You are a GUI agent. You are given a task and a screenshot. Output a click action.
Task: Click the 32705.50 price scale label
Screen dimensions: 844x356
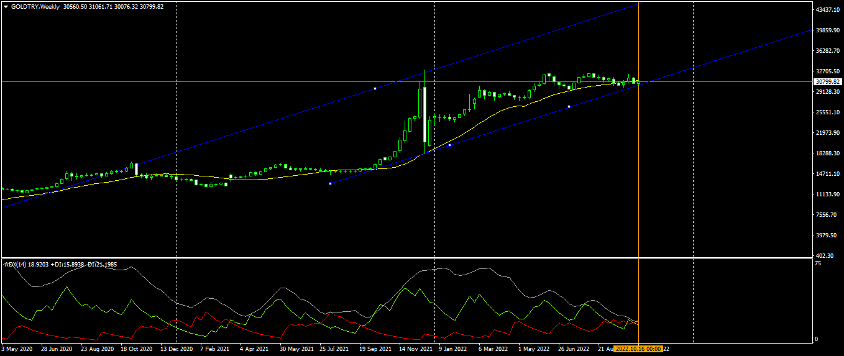828,71
